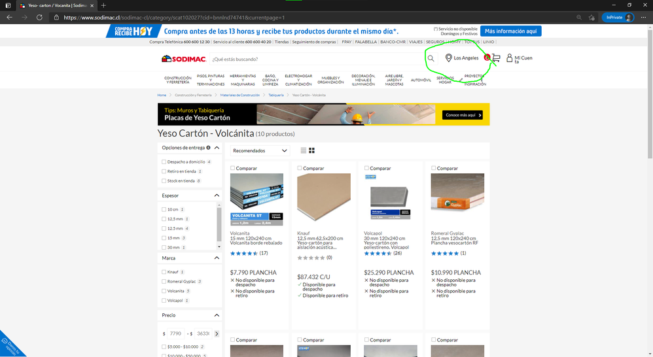Click the browser address bar URL
Image resolution: width=653 pixels, height=357 pixels.
pos(174,18)
